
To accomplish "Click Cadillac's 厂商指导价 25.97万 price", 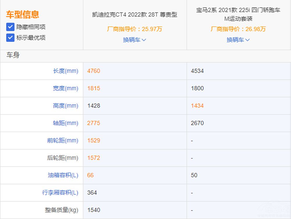I will [x=134, y=29].
